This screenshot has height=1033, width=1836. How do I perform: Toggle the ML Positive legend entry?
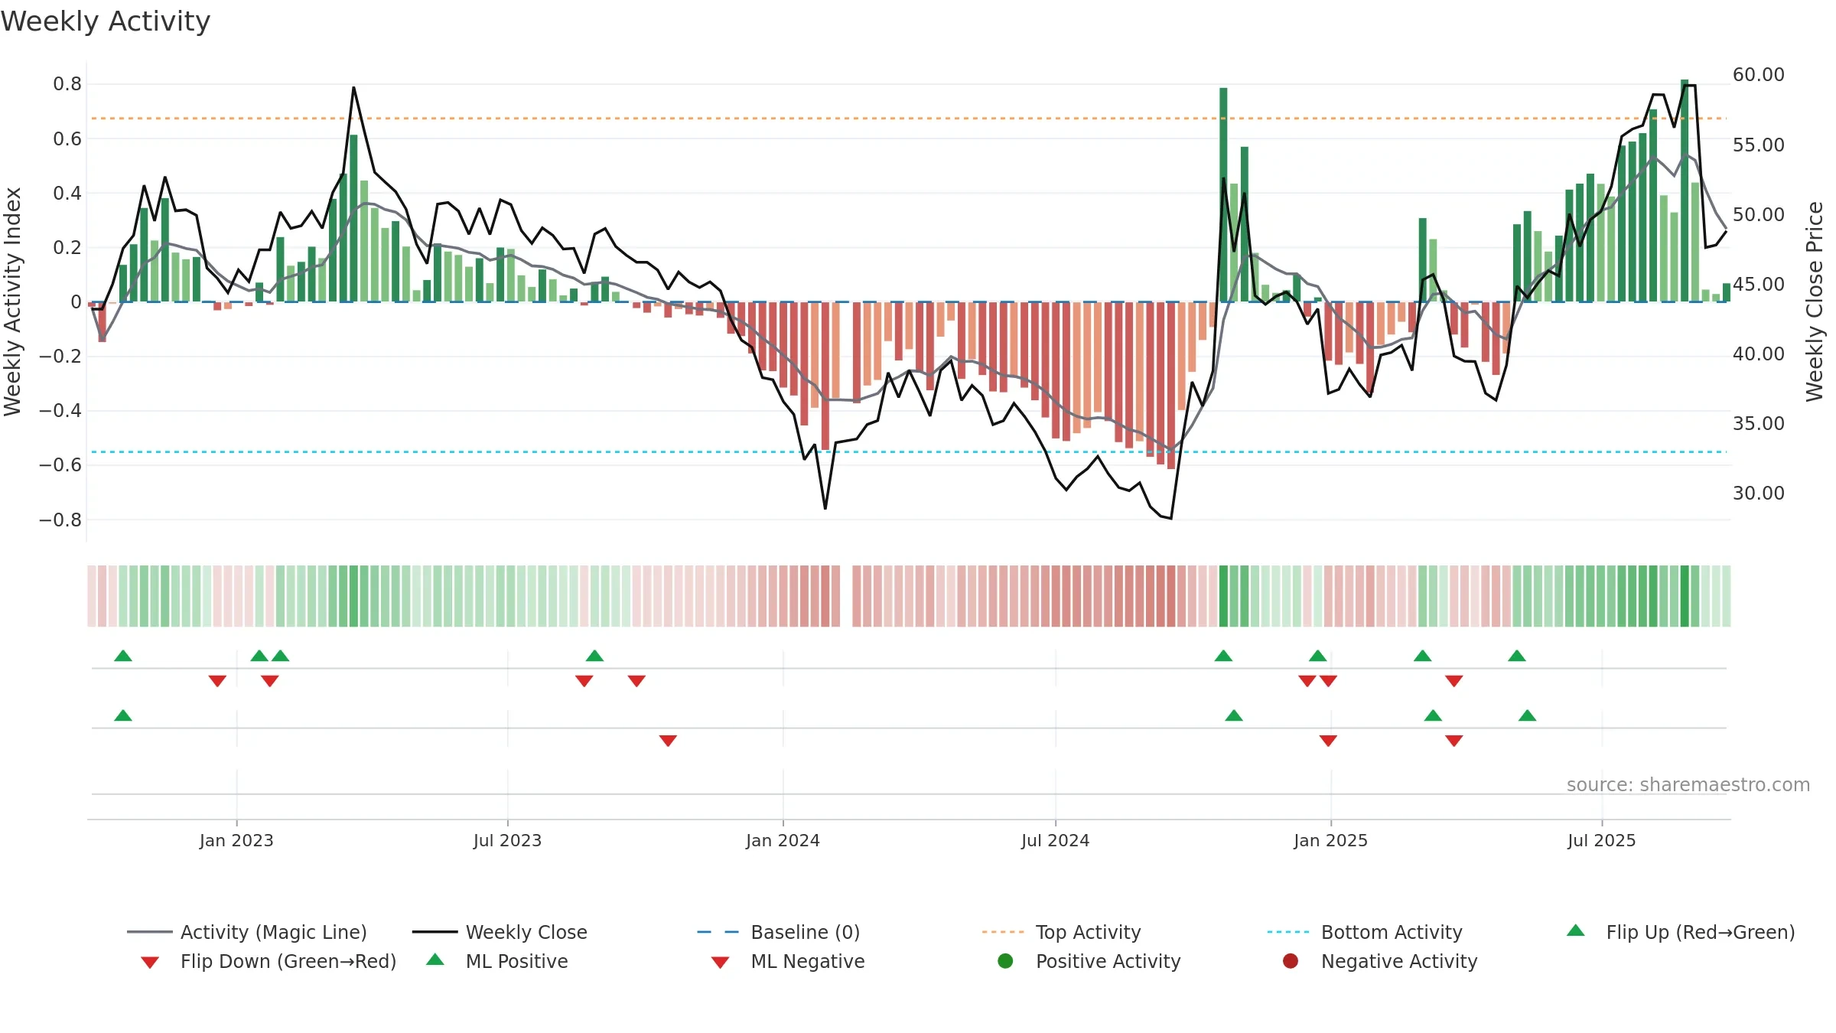pos(496,961)
